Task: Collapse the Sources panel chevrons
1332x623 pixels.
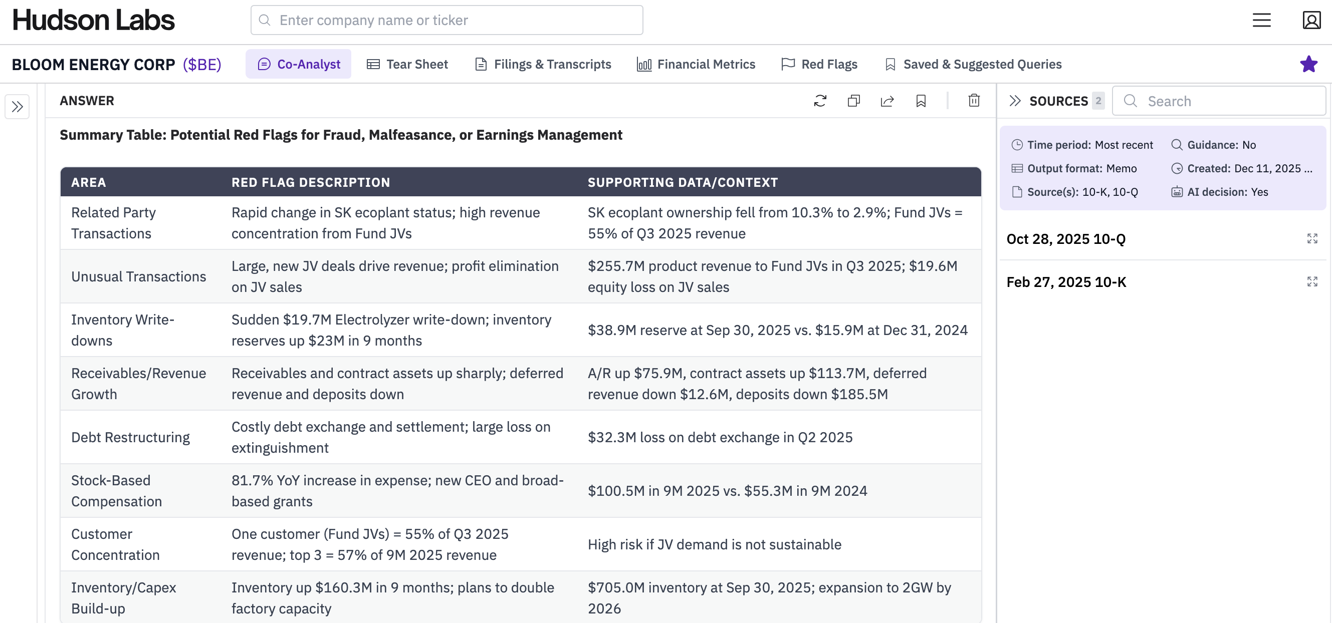Action: (x=1014, y=101)
